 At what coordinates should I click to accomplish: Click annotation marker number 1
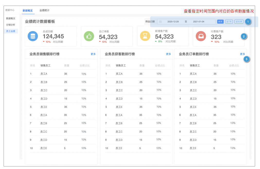pyautogui.click(x=248, y=22)
